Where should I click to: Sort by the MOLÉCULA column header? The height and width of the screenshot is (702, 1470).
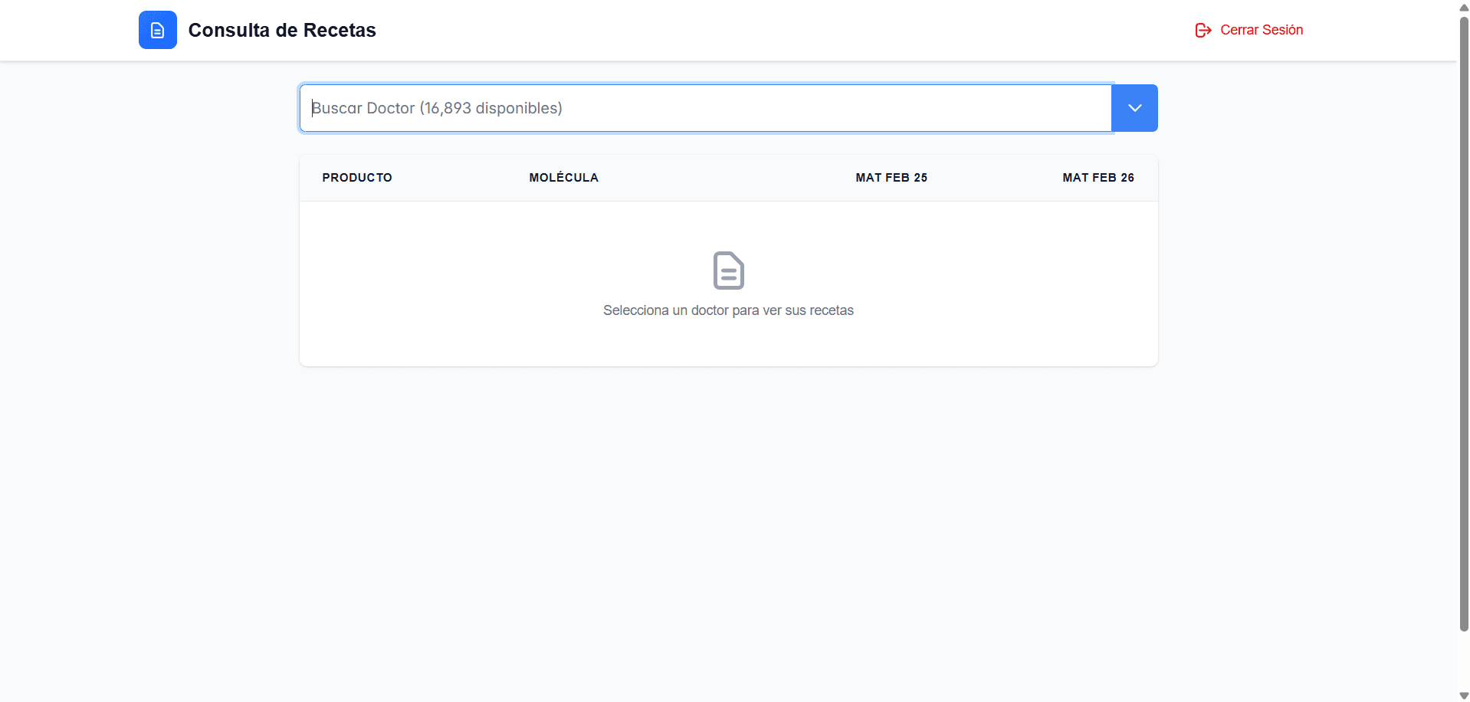coord(564,178)
